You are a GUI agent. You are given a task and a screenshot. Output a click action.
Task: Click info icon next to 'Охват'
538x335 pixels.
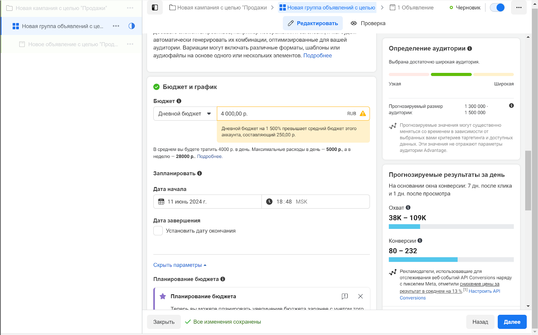(408, 208)
